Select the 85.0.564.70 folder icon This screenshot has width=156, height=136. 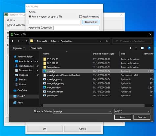click(45, 59)
